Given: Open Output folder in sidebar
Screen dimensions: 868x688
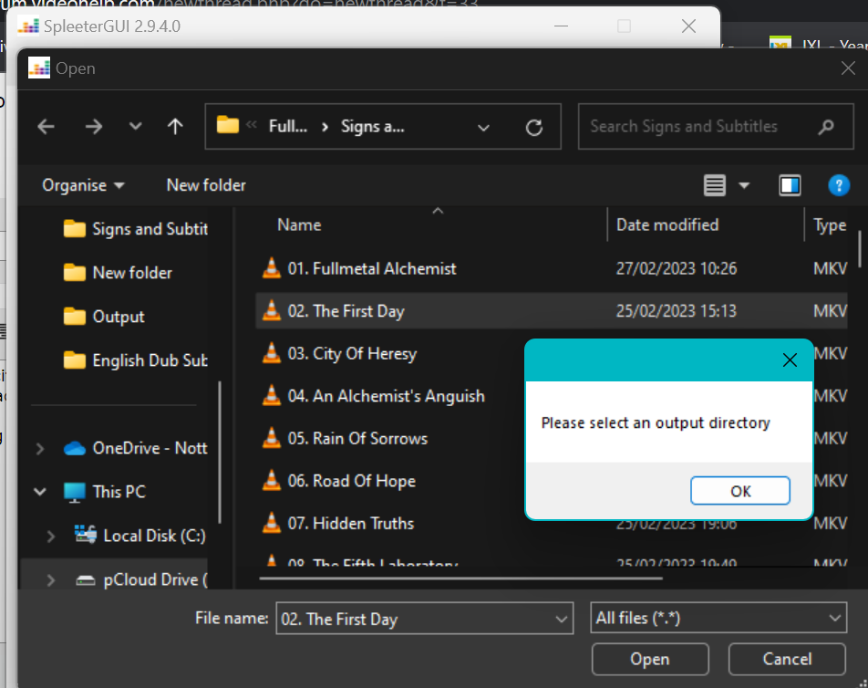Looking at the screenshot, I should point(104,317).
